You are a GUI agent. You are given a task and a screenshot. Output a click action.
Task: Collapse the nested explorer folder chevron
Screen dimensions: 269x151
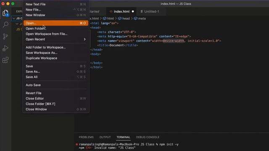17,24
